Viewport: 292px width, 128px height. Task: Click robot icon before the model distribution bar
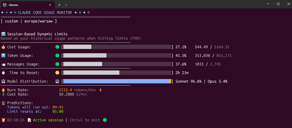[57, 81]
